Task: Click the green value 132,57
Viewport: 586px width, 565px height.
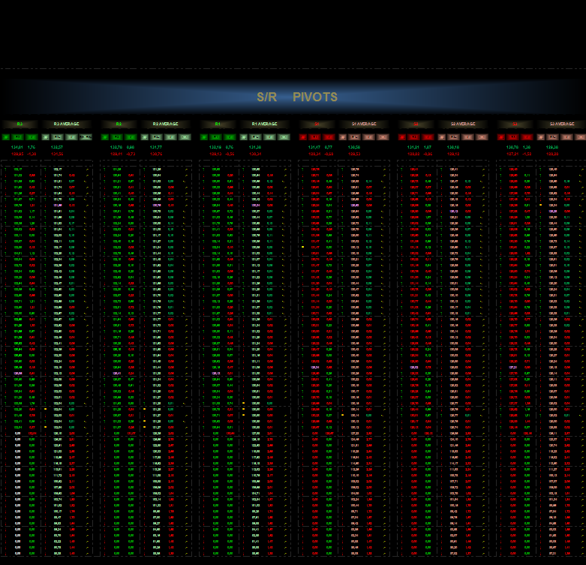Action: (x=57, y=147)
